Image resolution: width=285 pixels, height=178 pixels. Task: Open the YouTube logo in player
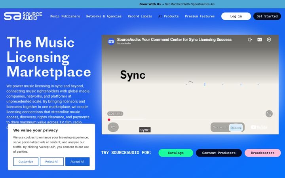click(x=259, y=127)
